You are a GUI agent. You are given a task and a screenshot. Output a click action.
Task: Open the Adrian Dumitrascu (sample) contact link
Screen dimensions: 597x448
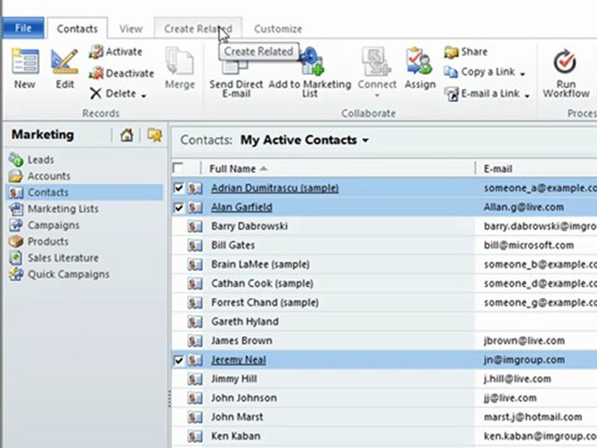275,188
